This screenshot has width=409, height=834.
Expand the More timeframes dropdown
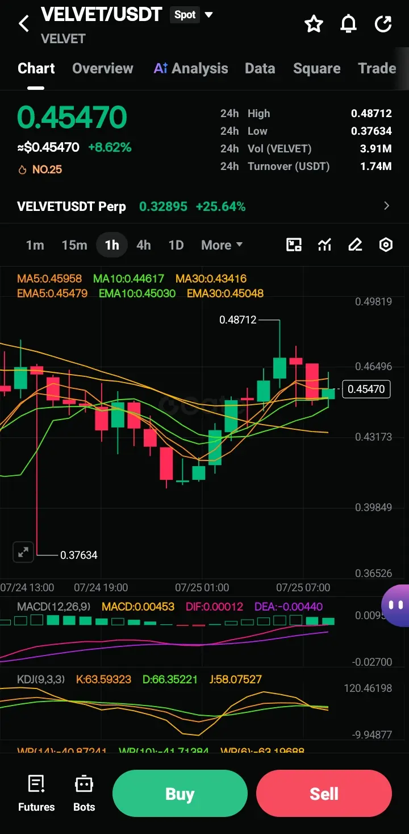(222, 245)
